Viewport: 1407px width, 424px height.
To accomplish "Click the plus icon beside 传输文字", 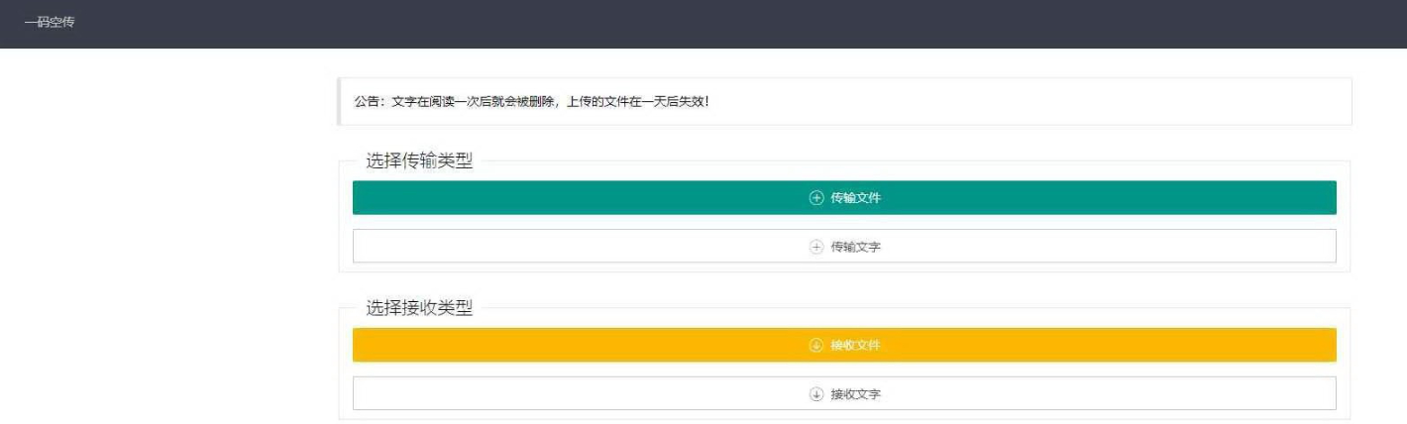I will click(816, 247).
